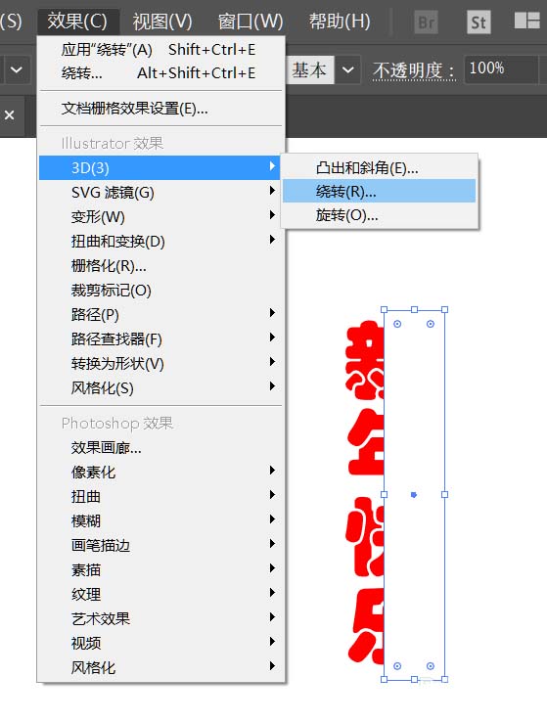Click the right-middle selection handle
Image resolution: width=547 pixels, height=722 pixels.
tap(445, 494)
